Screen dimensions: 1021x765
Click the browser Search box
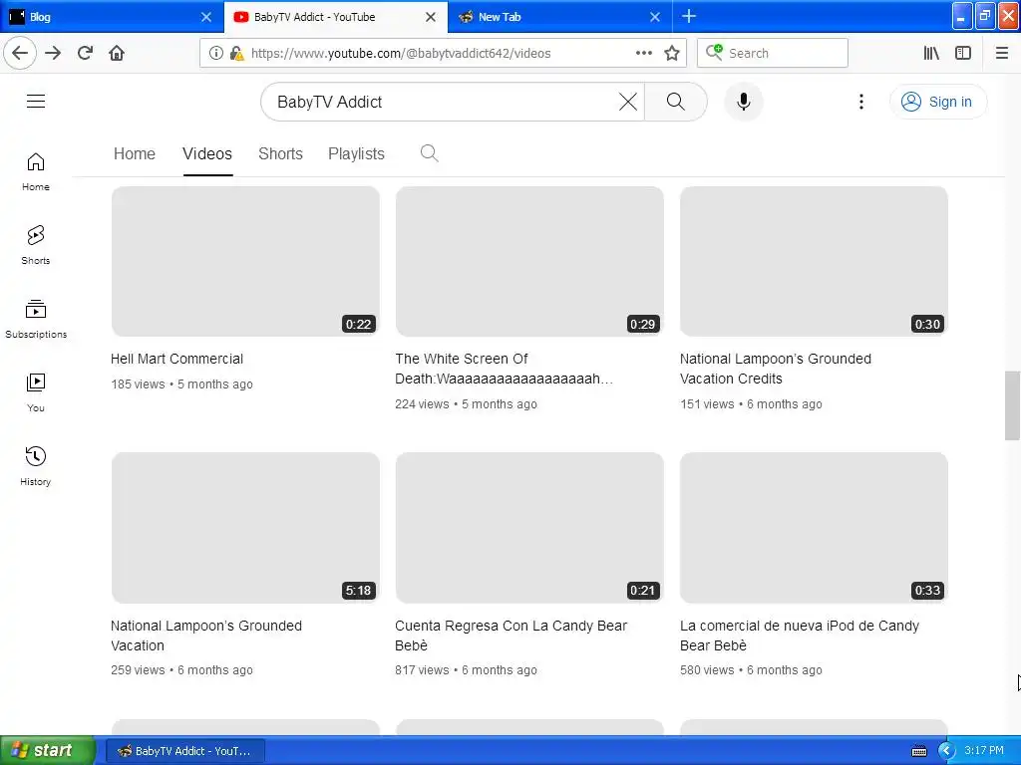(773, 54)
